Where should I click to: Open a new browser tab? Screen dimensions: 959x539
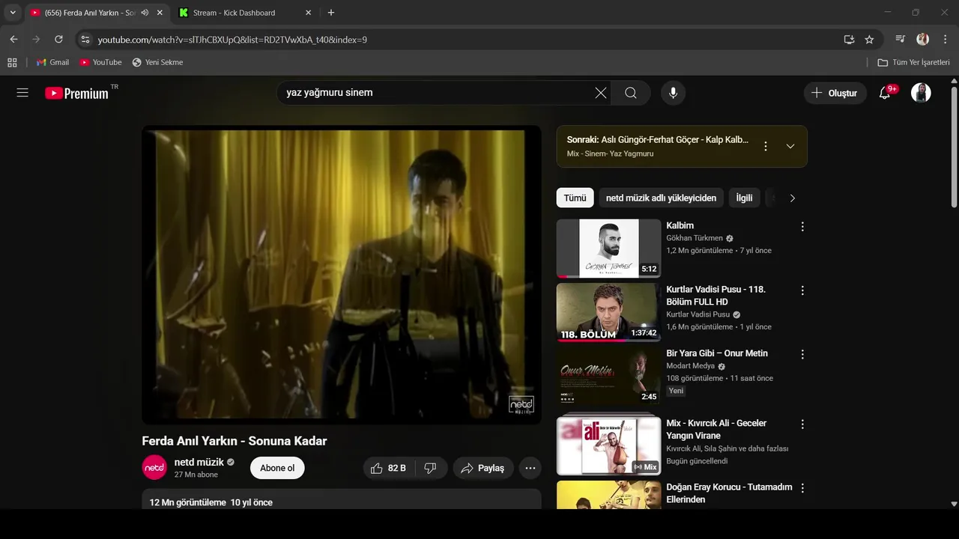(x=331, y=13)
